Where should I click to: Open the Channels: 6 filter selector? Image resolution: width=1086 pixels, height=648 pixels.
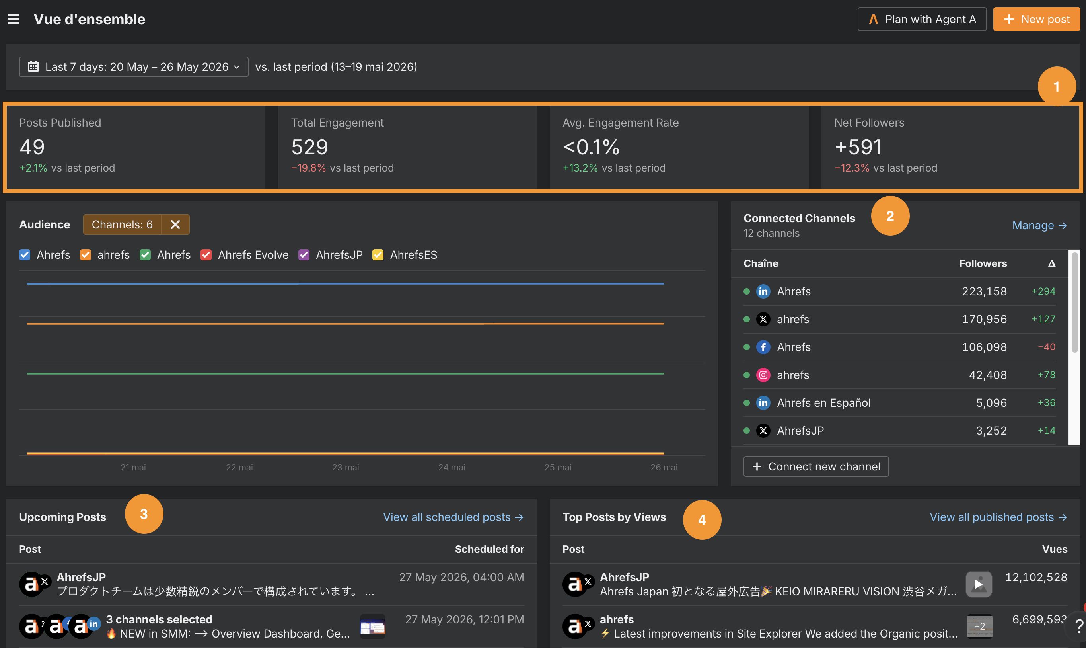pyautogui.click(x=122, y=224)
